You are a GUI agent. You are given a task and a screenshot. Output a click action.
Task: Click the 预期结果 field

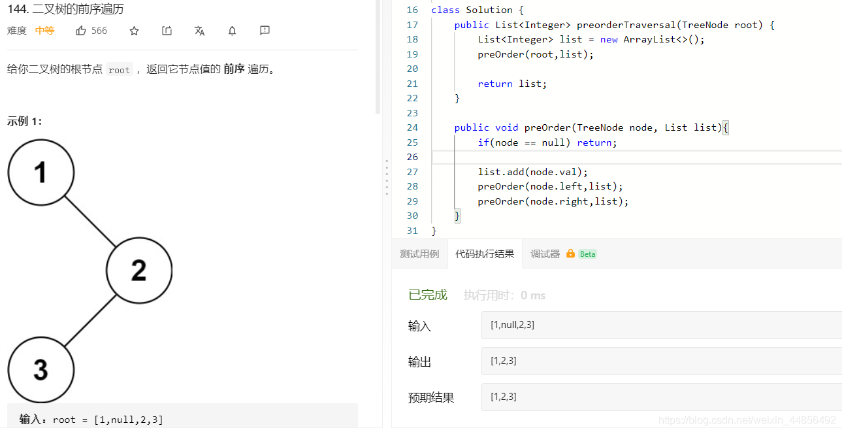[661, 397]
